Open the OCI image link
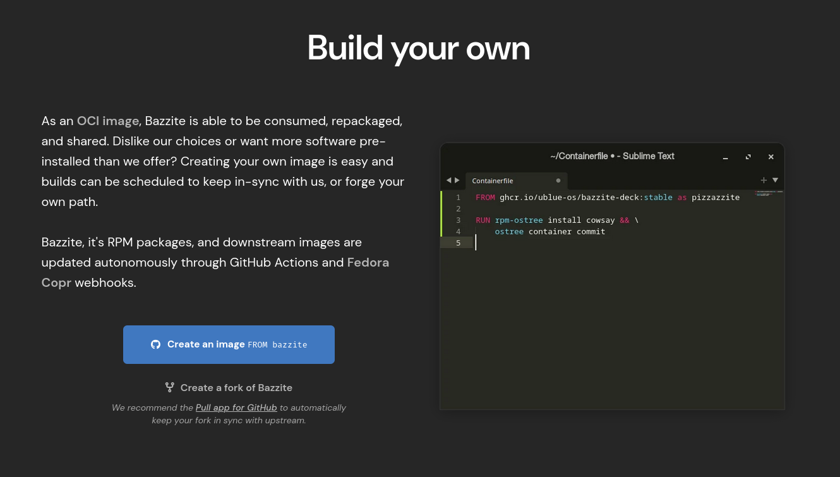The image size is (840, 477). (108, 121)
